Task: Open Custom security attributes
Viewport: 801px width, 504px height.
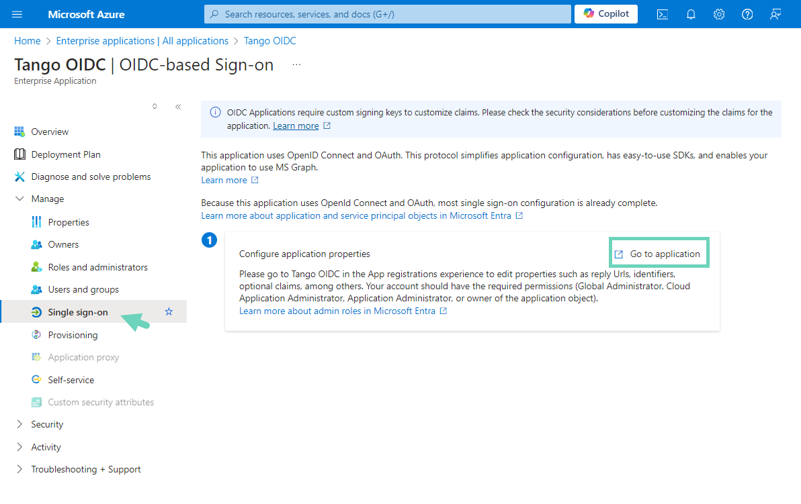Action: point(101,402)
